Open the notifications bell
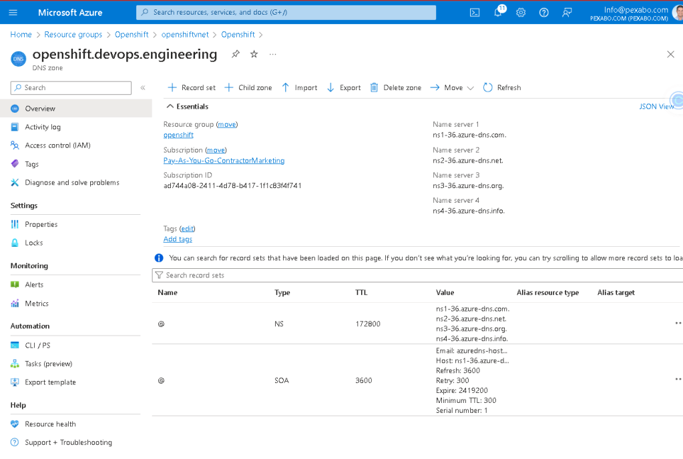Viewport: 683px width, 459px height. [x=498, y=12]
